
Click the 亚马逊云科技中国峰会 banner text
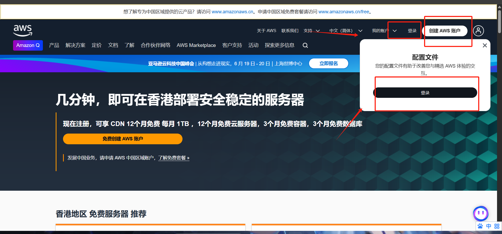[x=171, y=64]
